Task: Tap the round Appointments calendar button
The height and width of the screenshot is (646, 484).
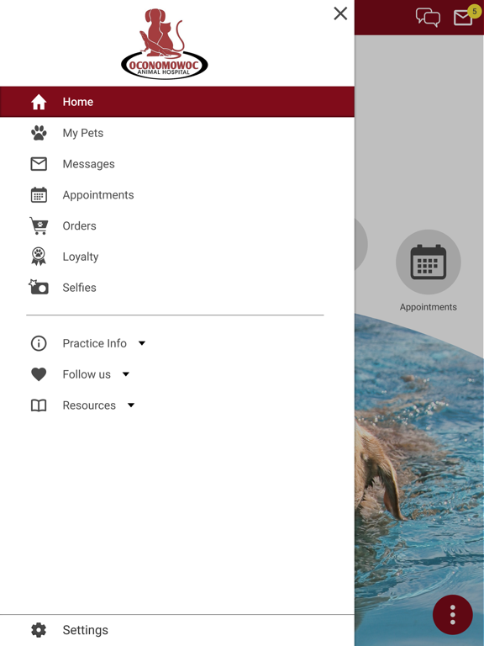Action: click(x=429, y=262)
